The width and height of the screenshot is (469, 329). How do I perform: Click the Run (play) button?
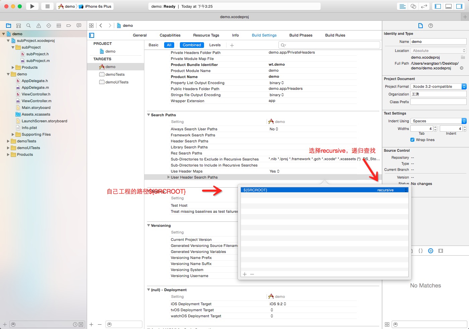coord(32,6)
